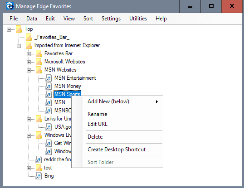Maximize the Manage Edge Favorites window
Viewport: 244px width, 188px height.
coord(211,6)
